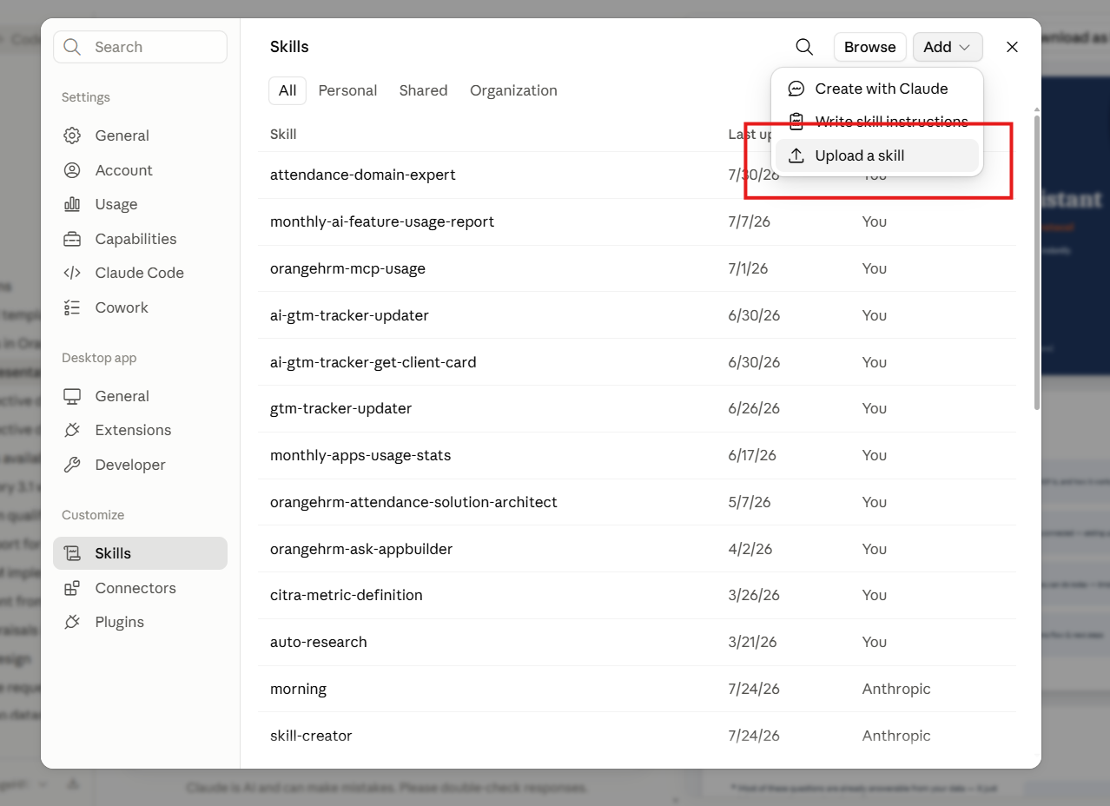Choose Create with Claude from the menu
Screen dimensions: 1110x806
click(x=877, y=89)
